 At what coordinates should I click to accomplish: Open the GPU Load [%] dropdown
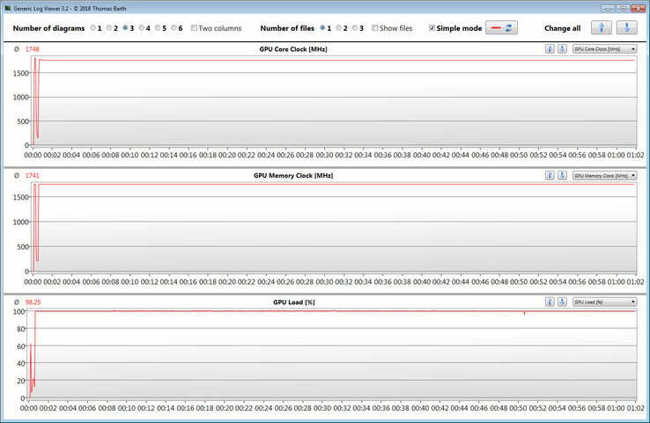tap(605, 302)
